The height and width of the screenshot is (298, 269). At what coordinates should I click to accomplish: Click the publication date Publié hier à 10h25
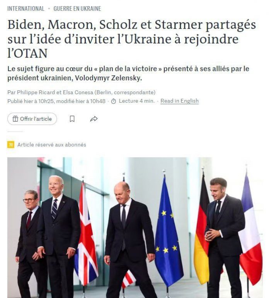30,101
